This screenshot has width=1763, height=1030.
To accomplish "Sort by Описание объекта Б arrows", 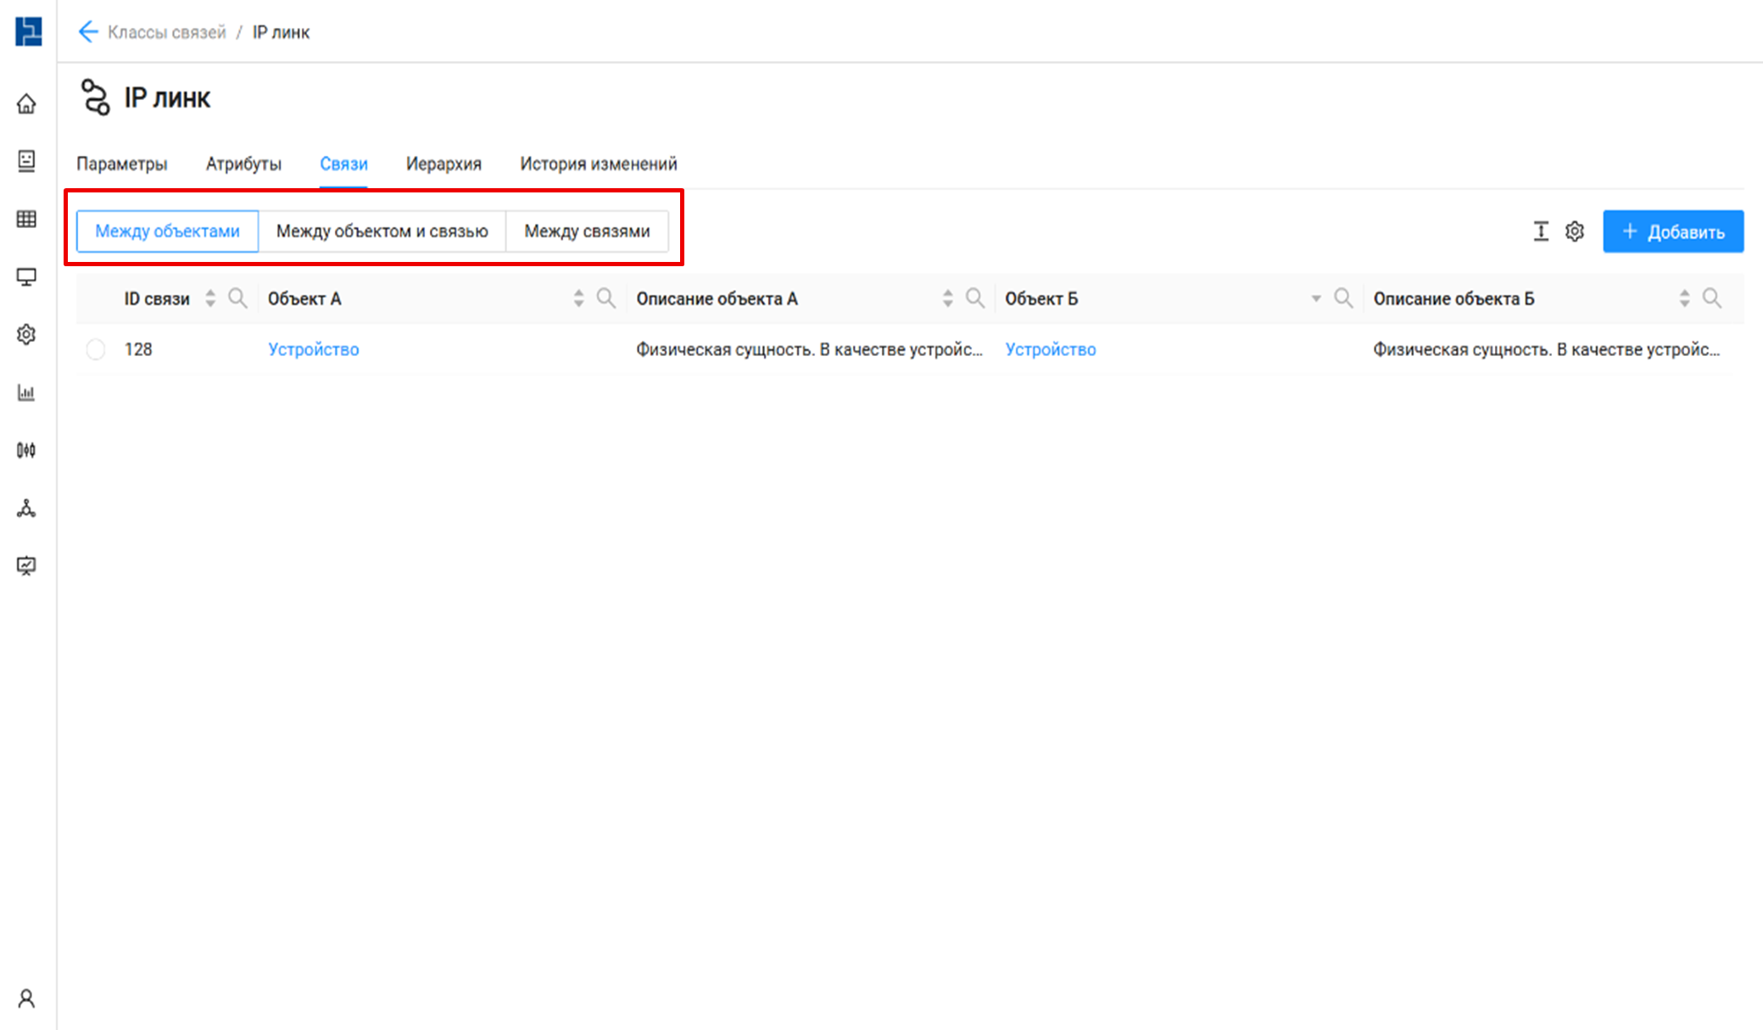I will [x=1684, y=298].
